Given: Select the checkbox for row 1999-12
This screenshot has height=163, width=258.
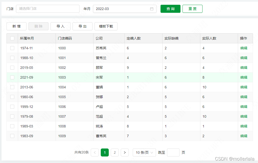Looking at the screenshot, I should click(12, 107).
